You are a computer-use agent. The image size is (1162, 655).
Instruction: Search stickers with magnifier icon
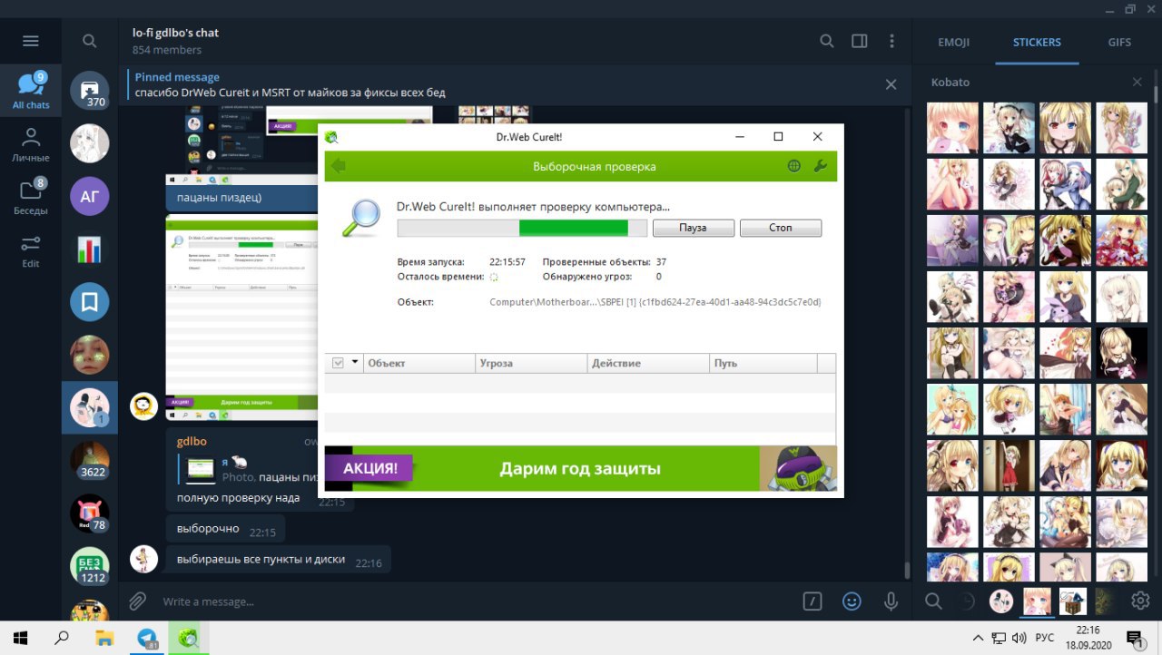[933, 601]
